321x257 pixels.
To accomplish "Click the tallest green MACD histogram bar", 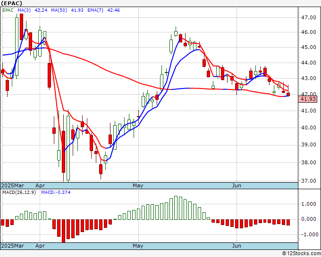I will click(176, 208).
